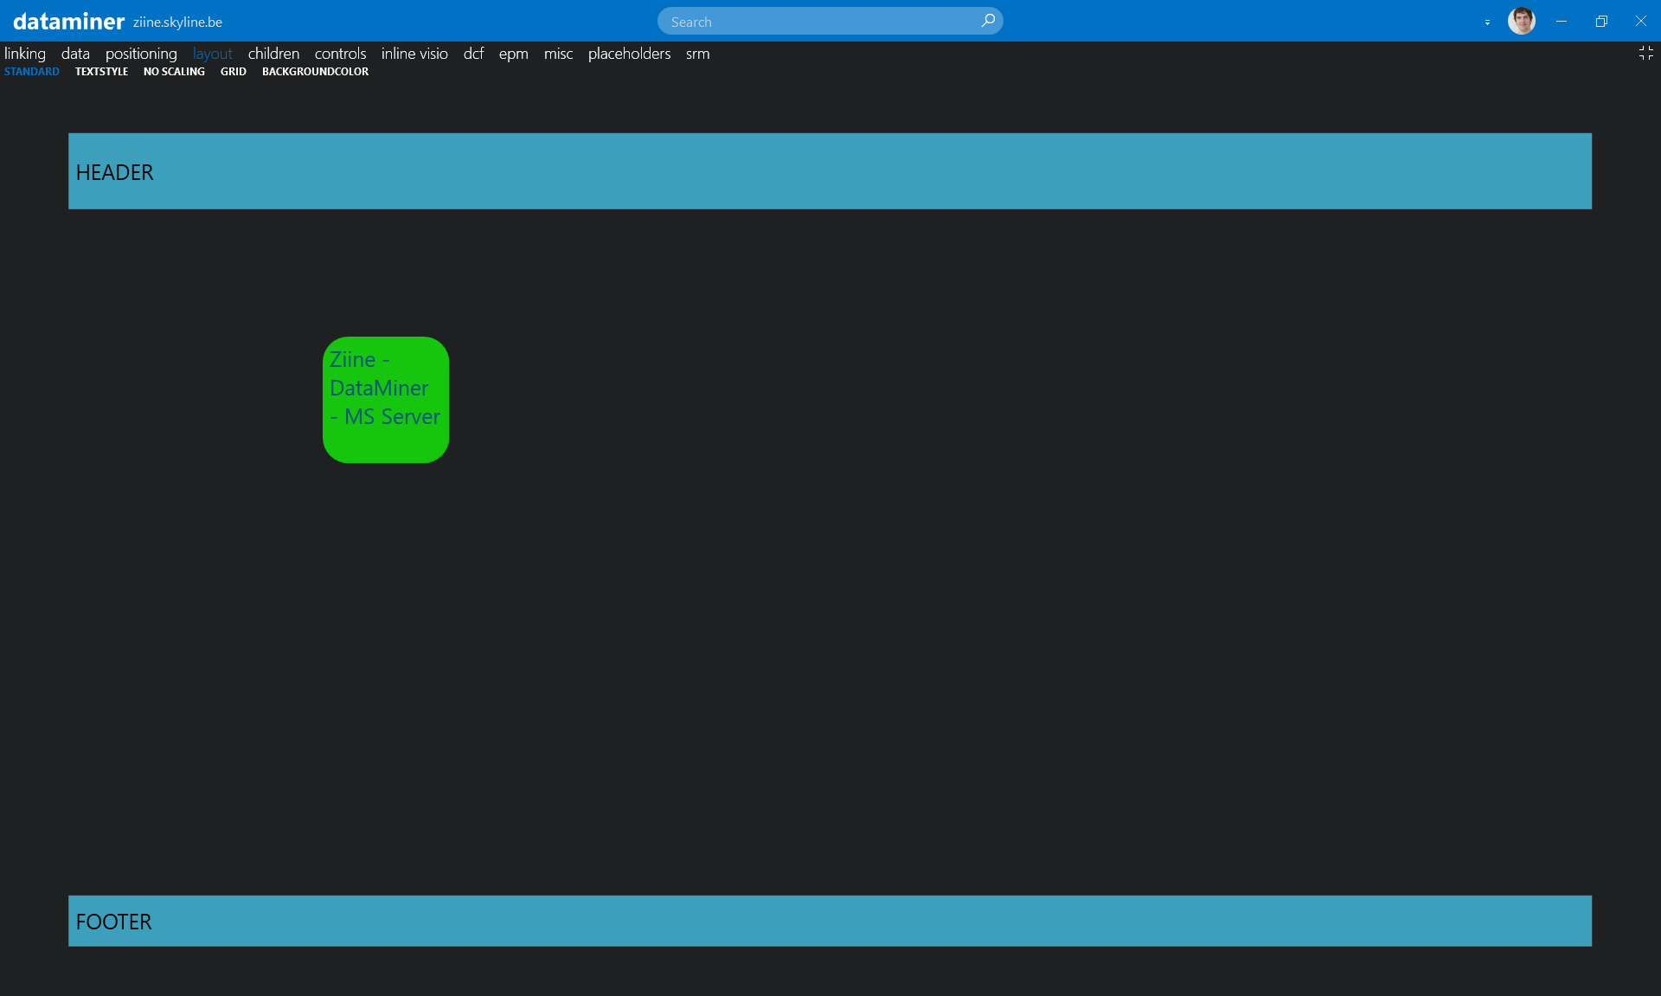Viewport: 1661px width, 996px height.
Task: Open the linking tab
Action: tap(25, 54)
